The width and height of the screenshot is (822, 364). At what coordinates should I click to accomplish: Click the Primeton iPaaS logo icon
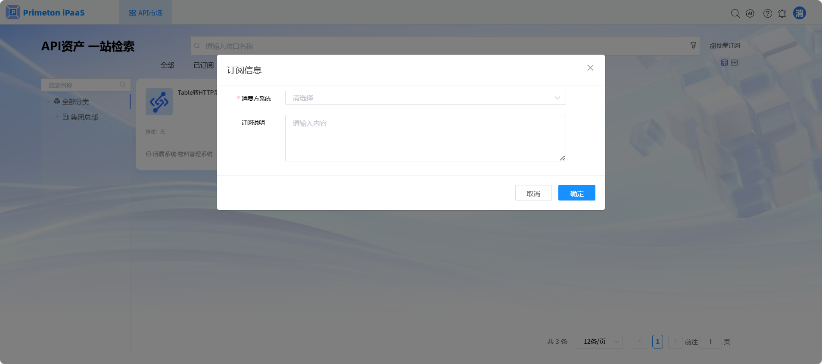pyautogui.click(x=13, y=12)
